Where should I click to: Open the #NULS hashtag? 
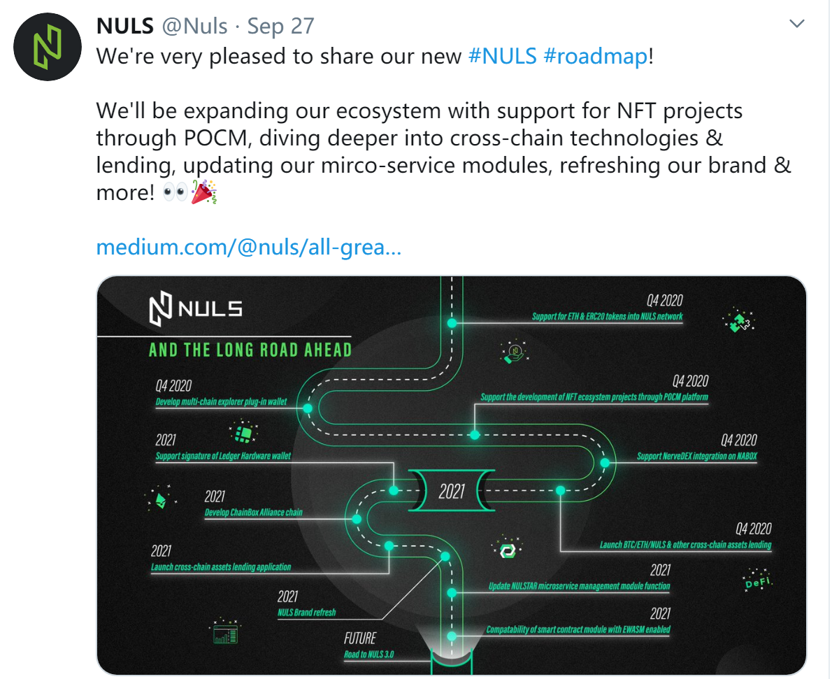point(502,56)
